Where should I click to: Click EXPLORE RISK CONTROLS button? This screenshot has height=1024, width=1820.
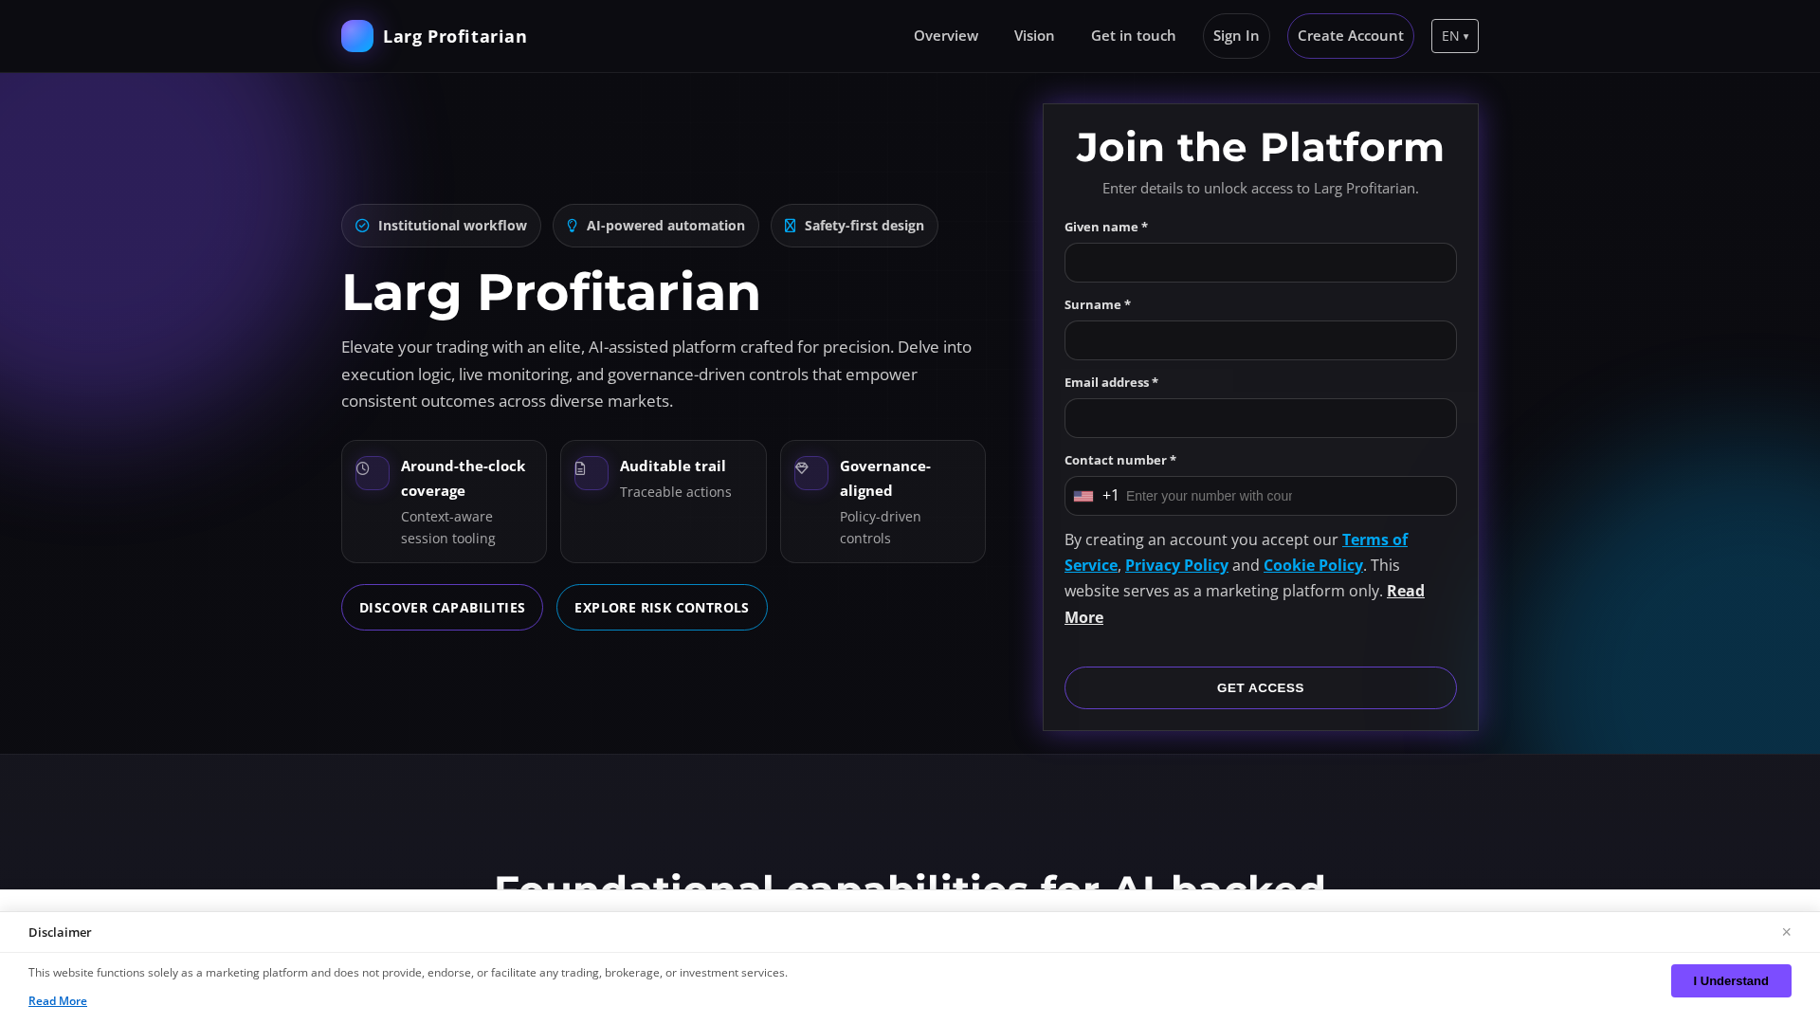coord(662,607)
